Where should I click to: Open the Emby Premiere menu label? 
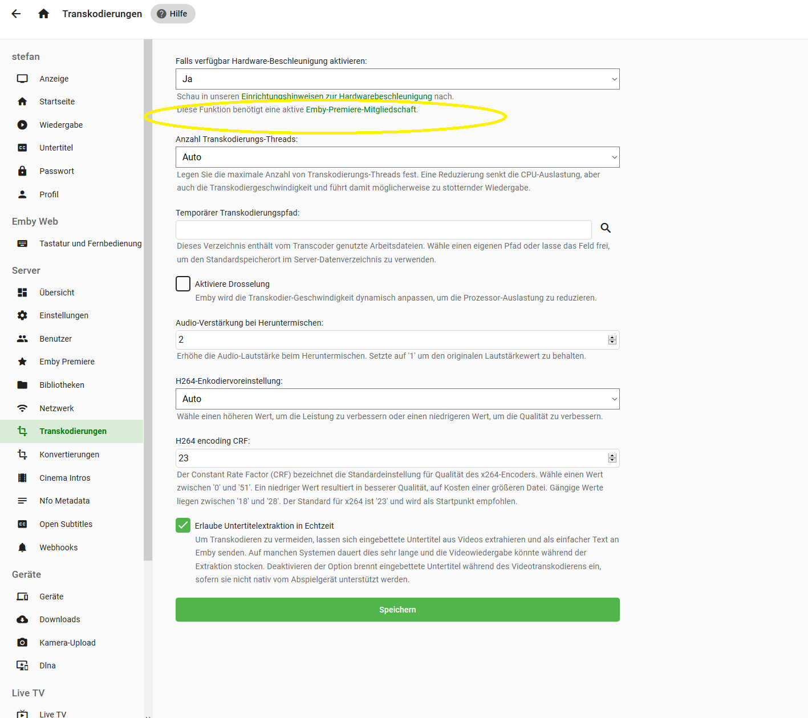click(x=67, y=362)
